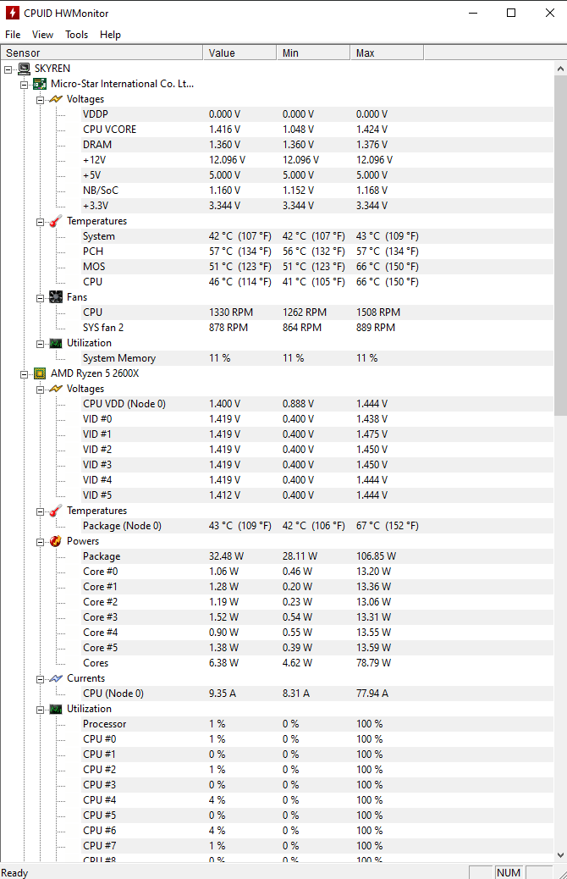Click the flame icon next to Powers

pos(55,541)
